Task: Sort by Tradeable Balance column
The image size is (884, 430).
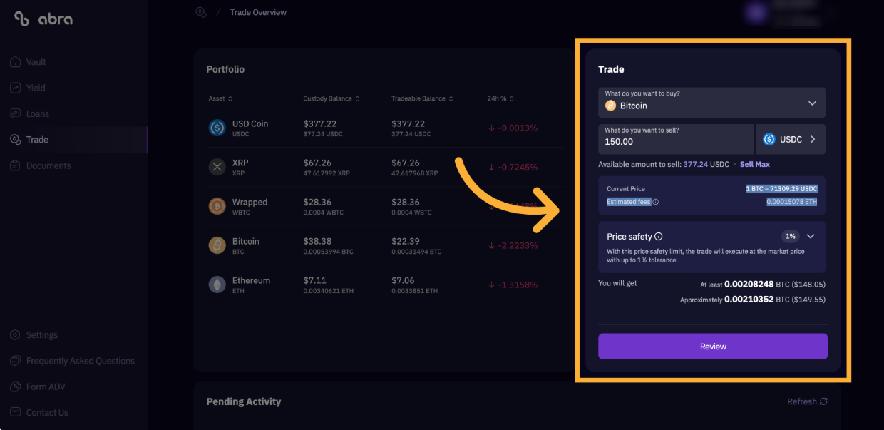Action: [x=422, y=98]
